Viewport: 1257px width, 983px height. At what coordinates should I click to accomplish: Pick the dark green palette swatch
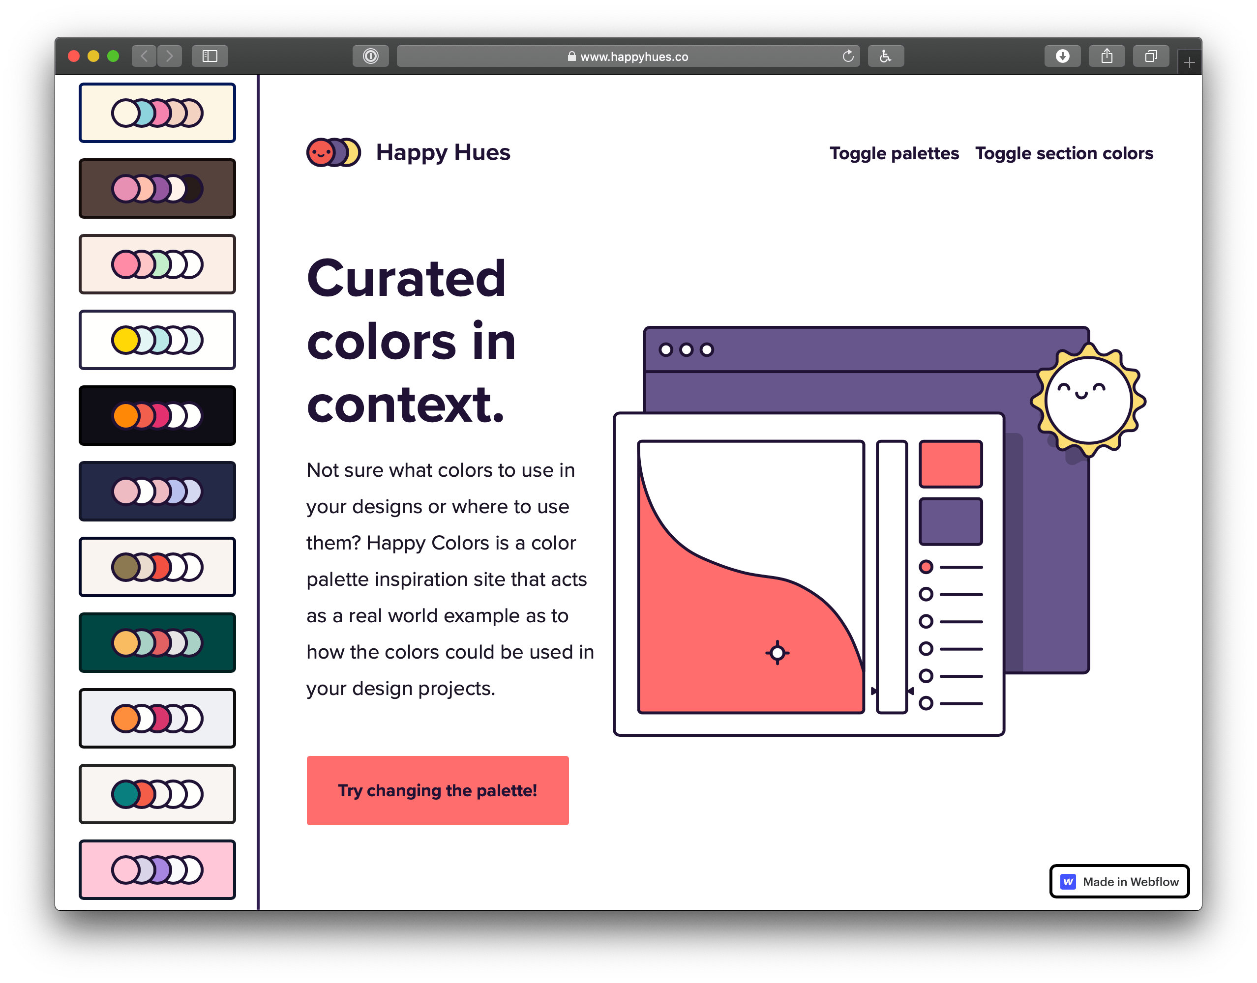click(157, 642)
